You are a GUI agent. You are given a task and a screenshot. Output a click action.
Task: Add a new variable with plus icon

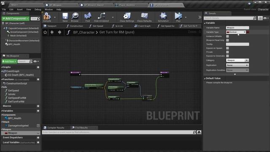[38, 111]
